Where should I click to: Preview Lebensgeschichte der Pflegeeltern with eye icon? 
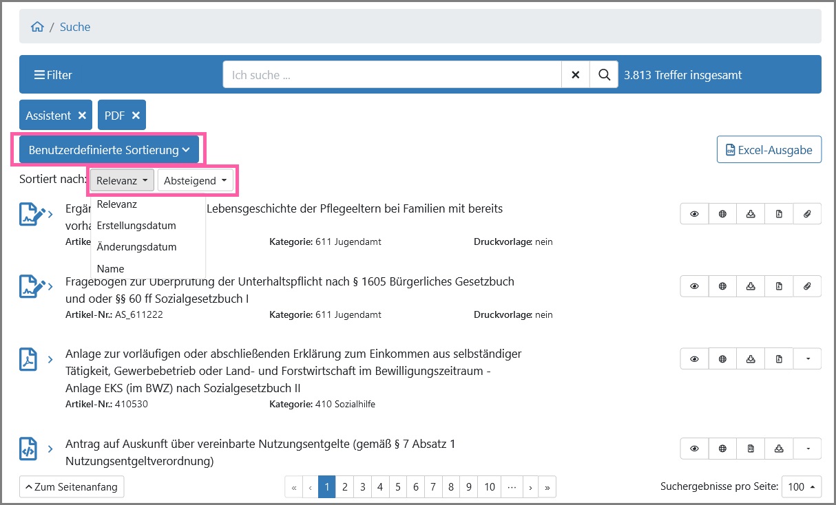pos(694,214)
